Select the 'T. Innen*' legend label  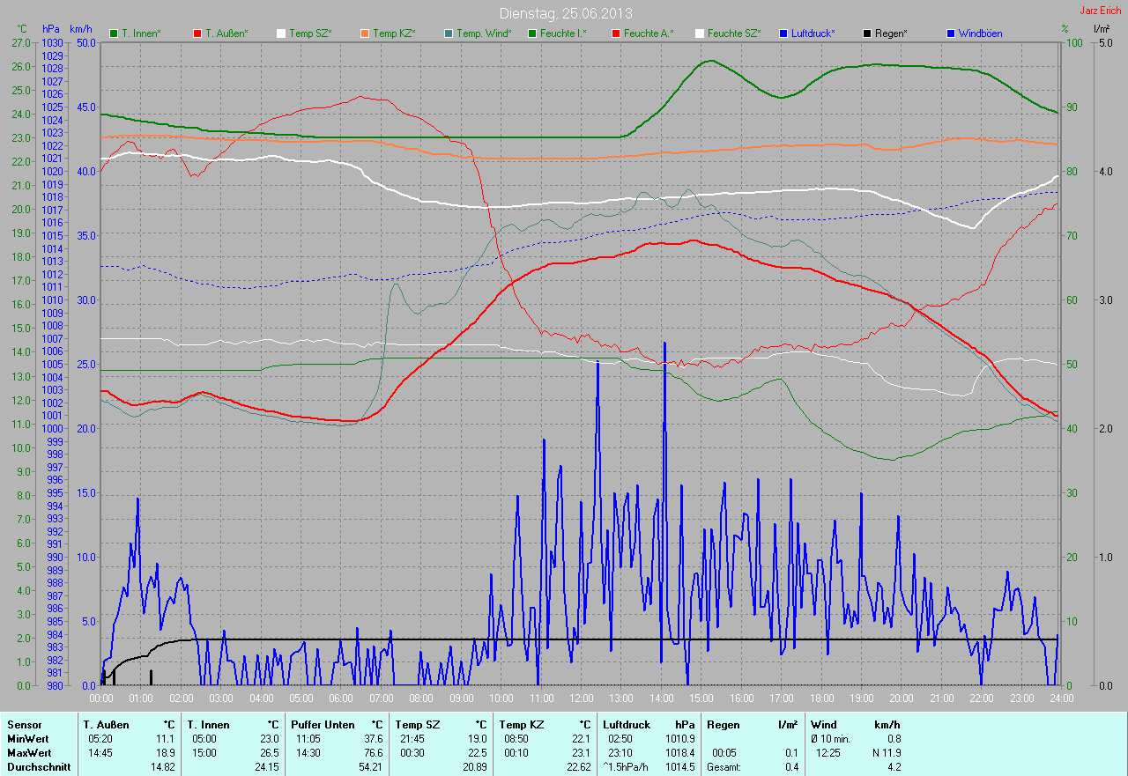coord(141,33)
